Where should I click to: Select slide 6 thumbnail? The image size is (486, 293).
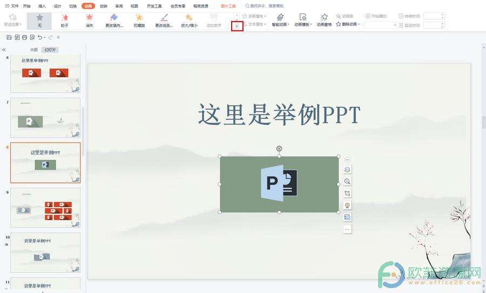point(45,74)
